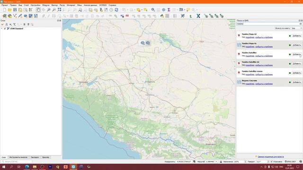Report a problem for Yandex Satellite новое
Image resolution: width=303 pixels, height=170 pixels.
(264, 75)
